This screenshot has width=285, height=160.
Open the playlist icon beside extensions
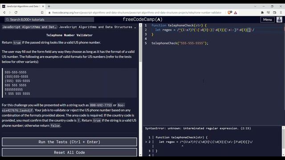pos(268,12)
